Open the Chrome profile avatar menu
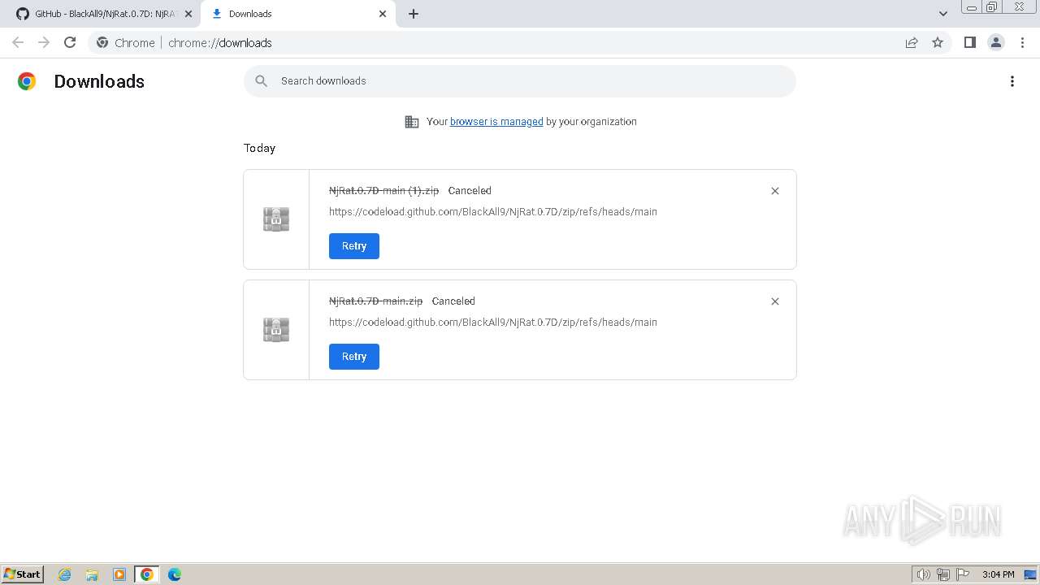This screenshot has width=1040, height=585. (x=996, y=42)
